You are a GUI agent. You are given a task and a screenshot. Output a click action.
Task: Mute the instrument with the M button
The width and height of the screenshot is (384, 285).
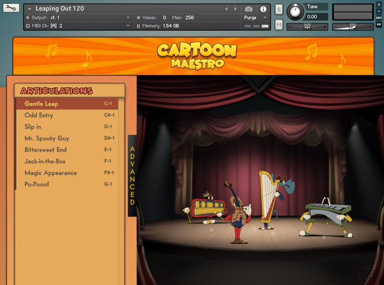[x=279, y=24]
